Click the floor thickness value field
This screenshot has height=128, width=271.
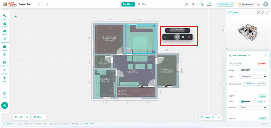[x=258, y=102]
